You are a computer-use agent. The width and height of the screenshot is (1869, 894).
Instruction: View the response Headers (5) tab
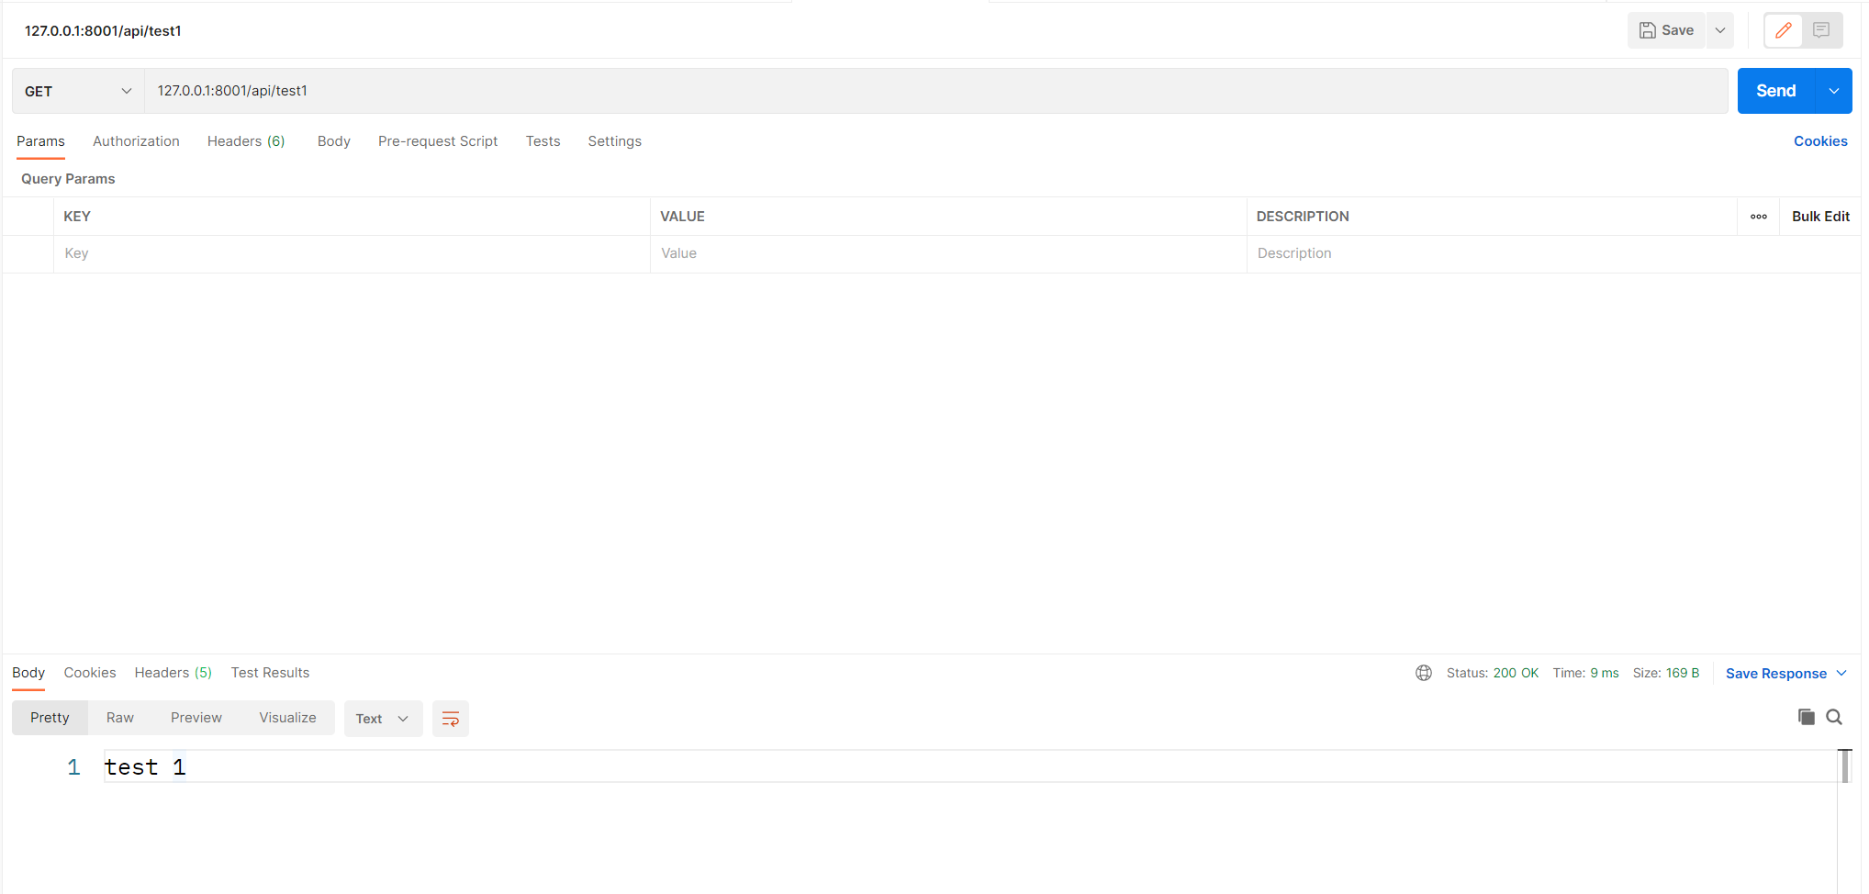tap(173, 673)
